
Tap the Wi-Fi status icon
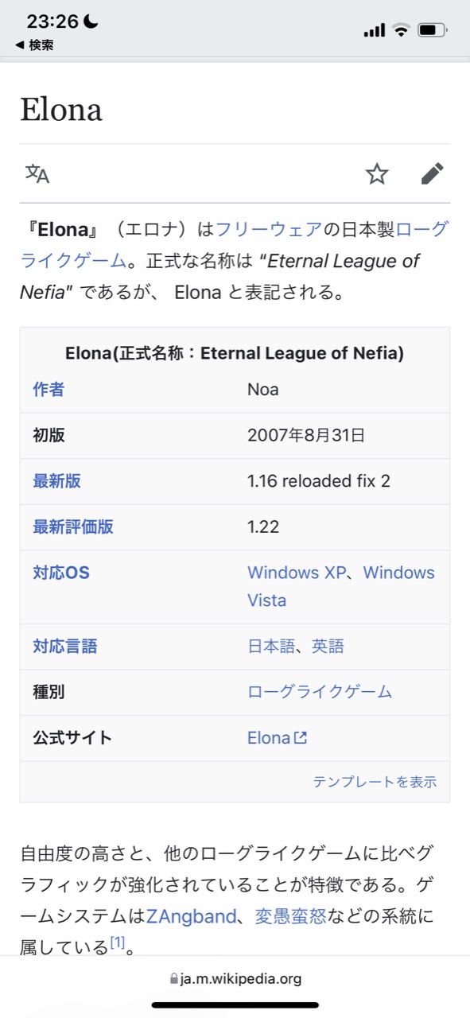401,30
